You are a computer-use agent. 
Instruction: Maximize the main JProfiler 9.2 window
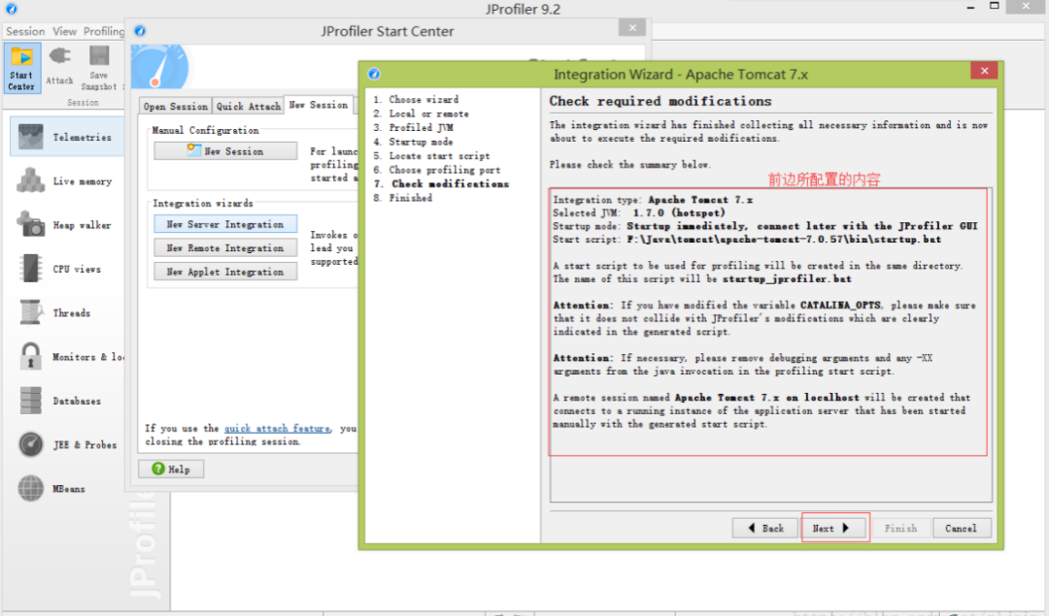pos(995,6)
